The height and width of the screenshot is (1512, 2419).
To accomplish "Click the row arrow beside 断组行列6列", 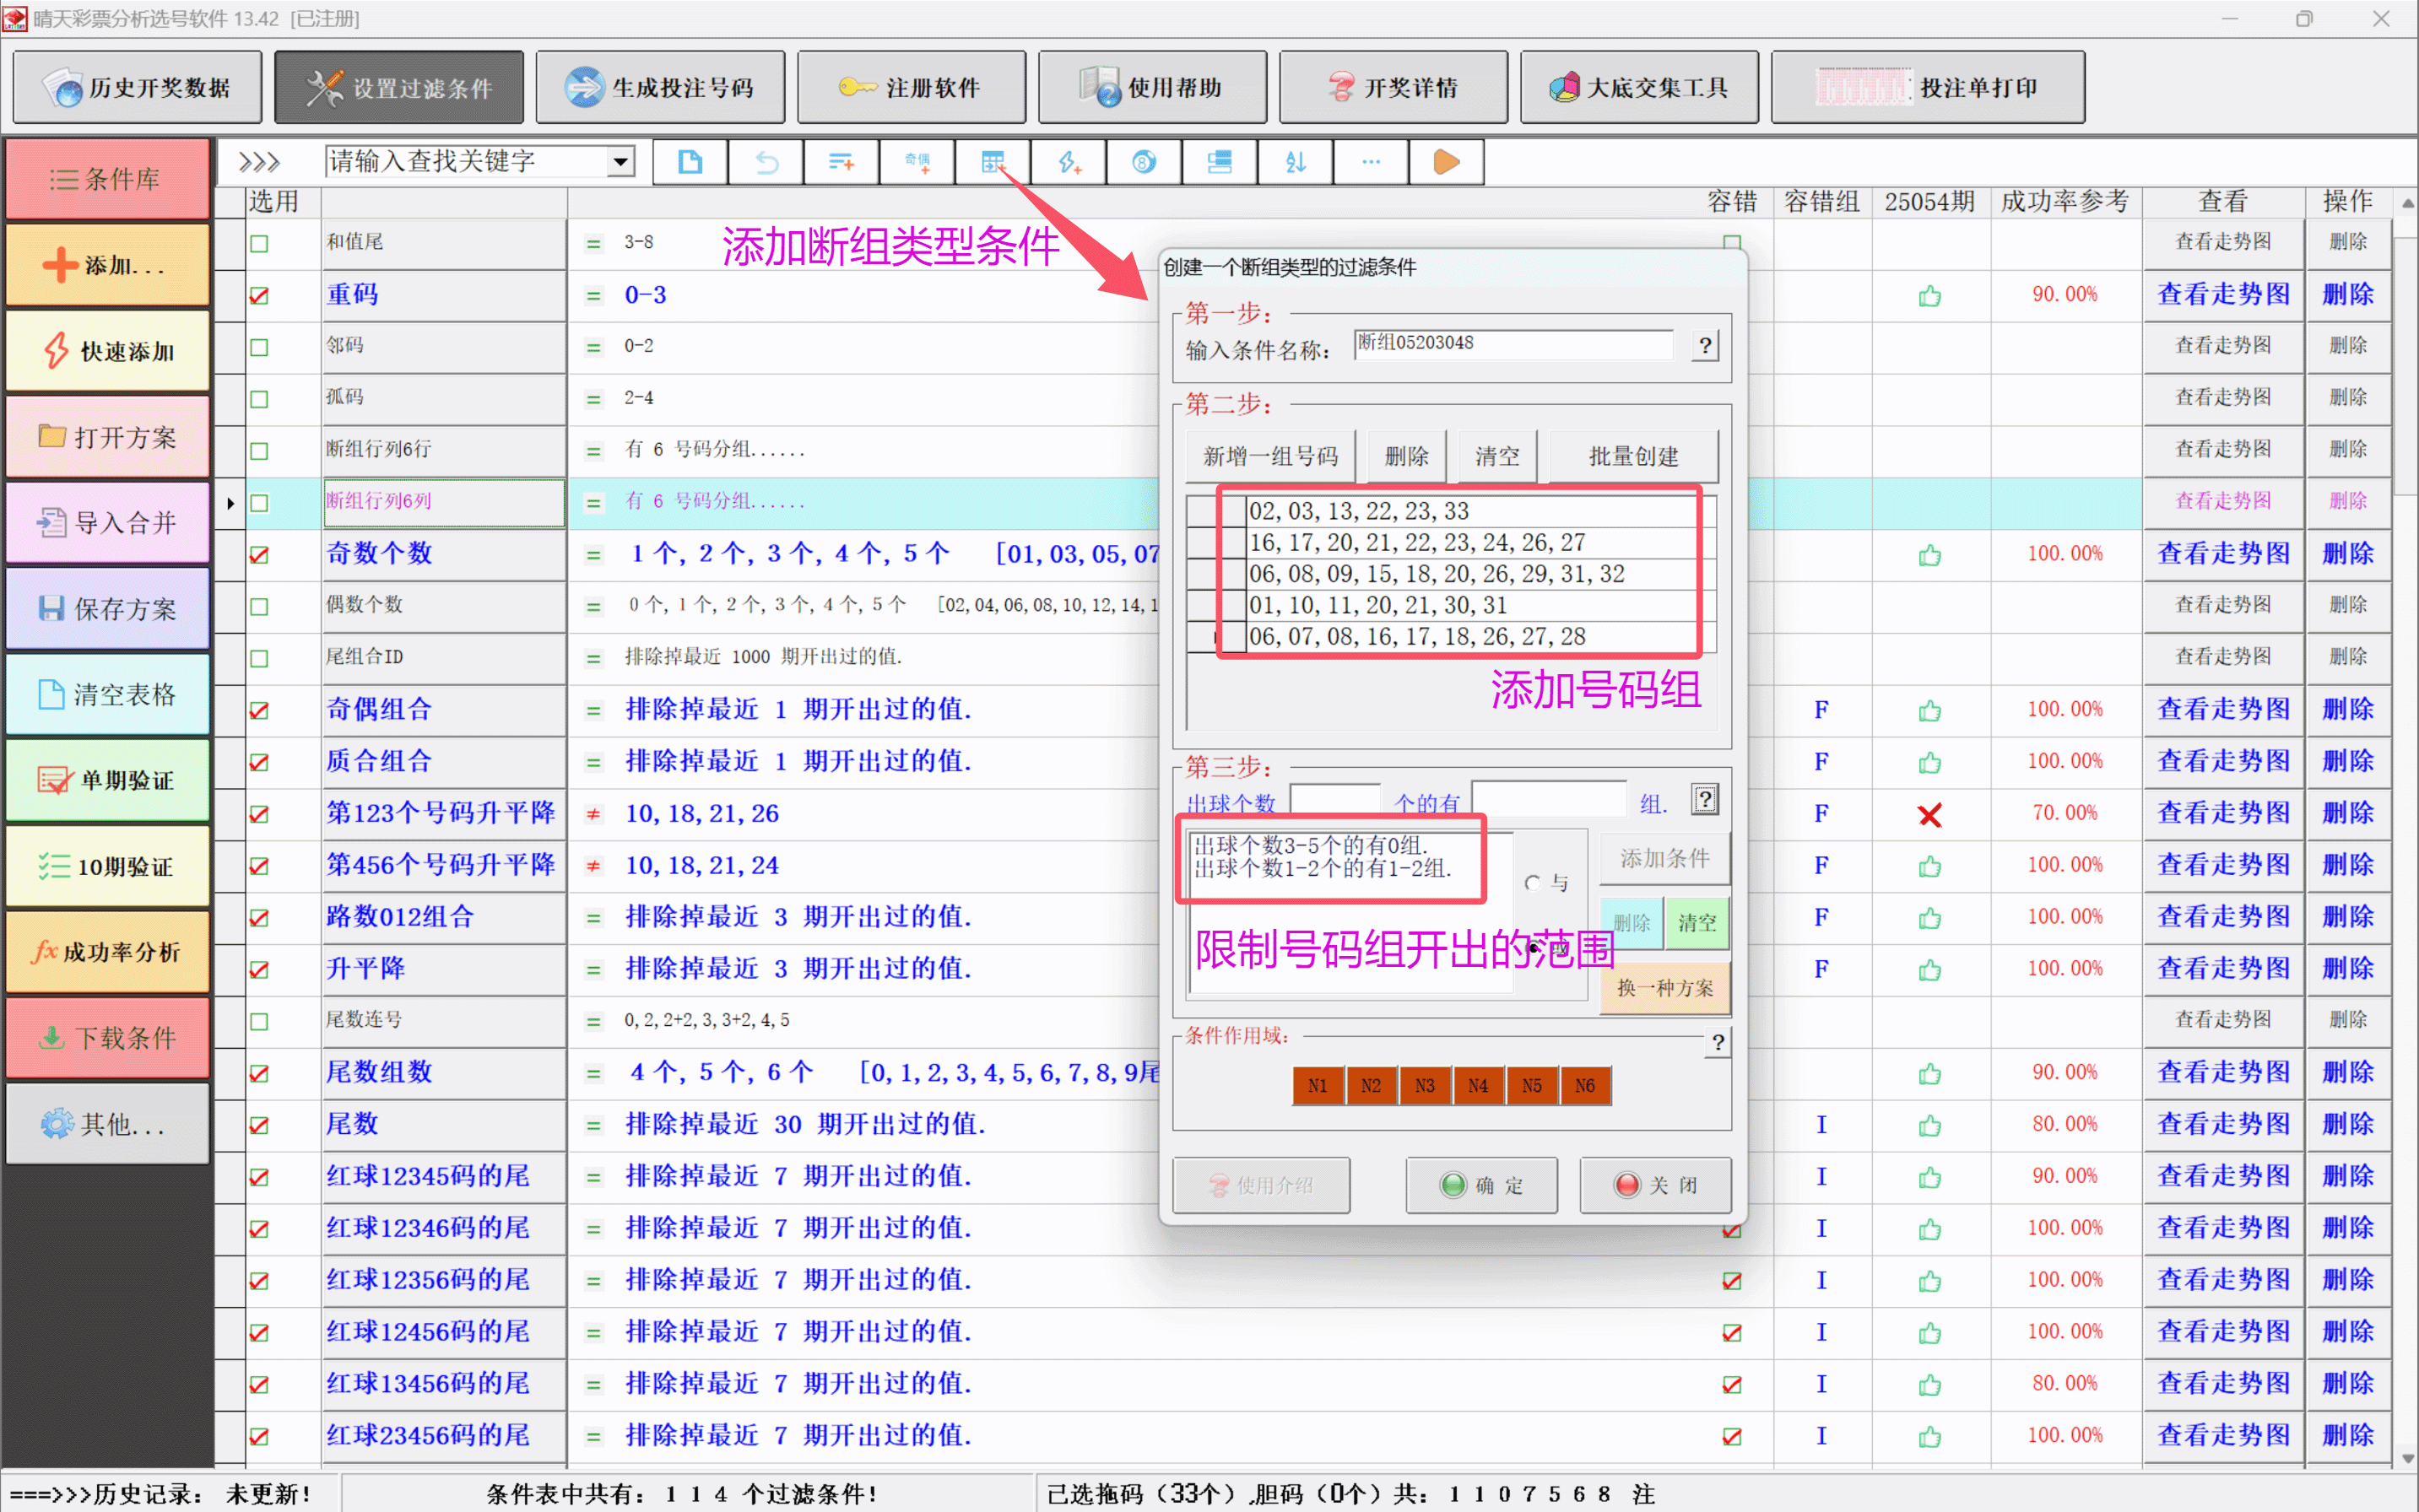I will 231,503.
